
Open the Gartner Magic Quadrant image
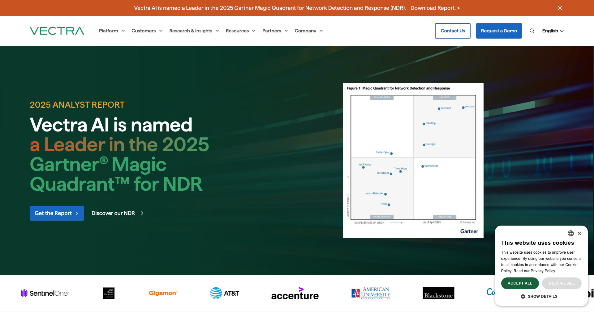tap(413, 160)
